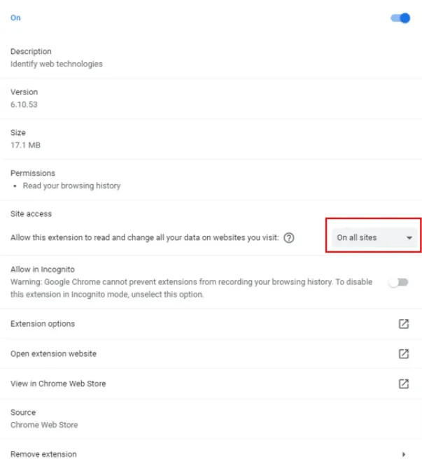Open the Extension options link text
The image size is (422, 471).
(x=43, y=324)
